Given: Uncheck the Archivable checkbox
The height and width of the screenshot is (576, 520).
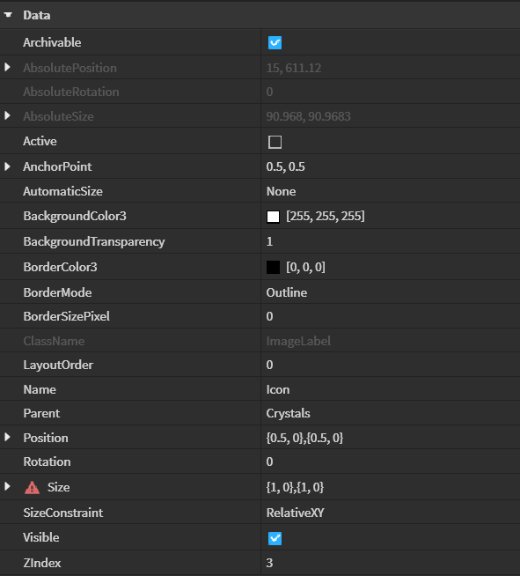Looking at the screenshot, I should pyautogui.click(x=275, y=42).
